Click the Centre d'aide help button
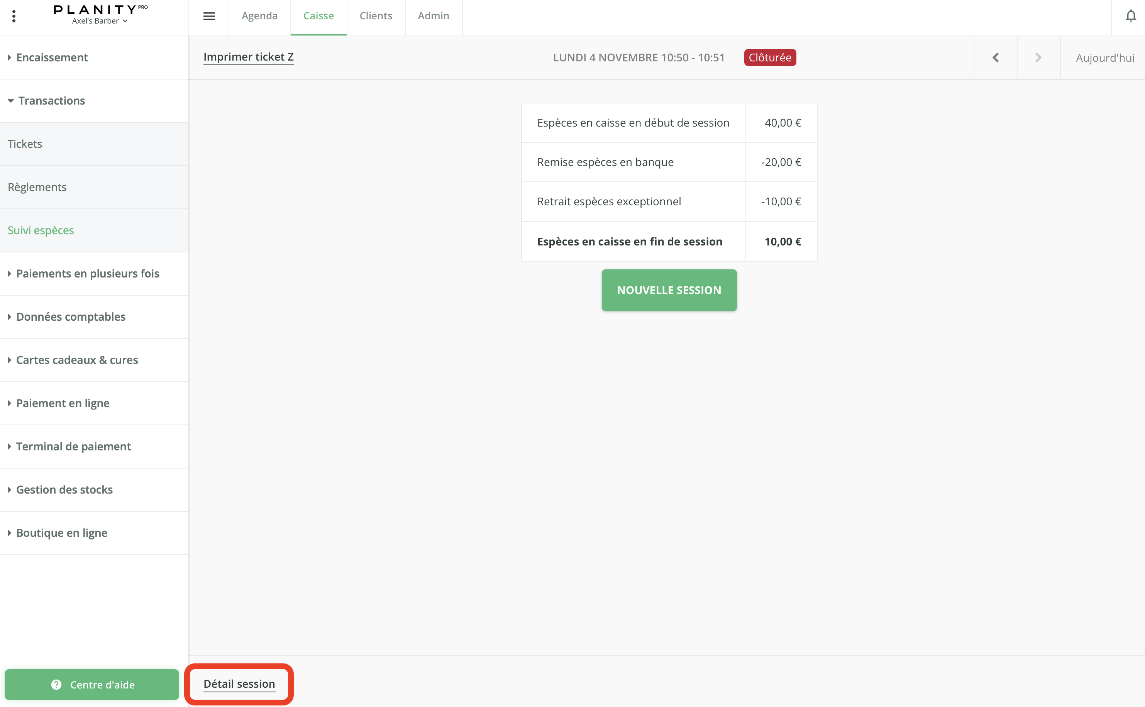Viewport: 1145px width, 707px height. [92, 684]
